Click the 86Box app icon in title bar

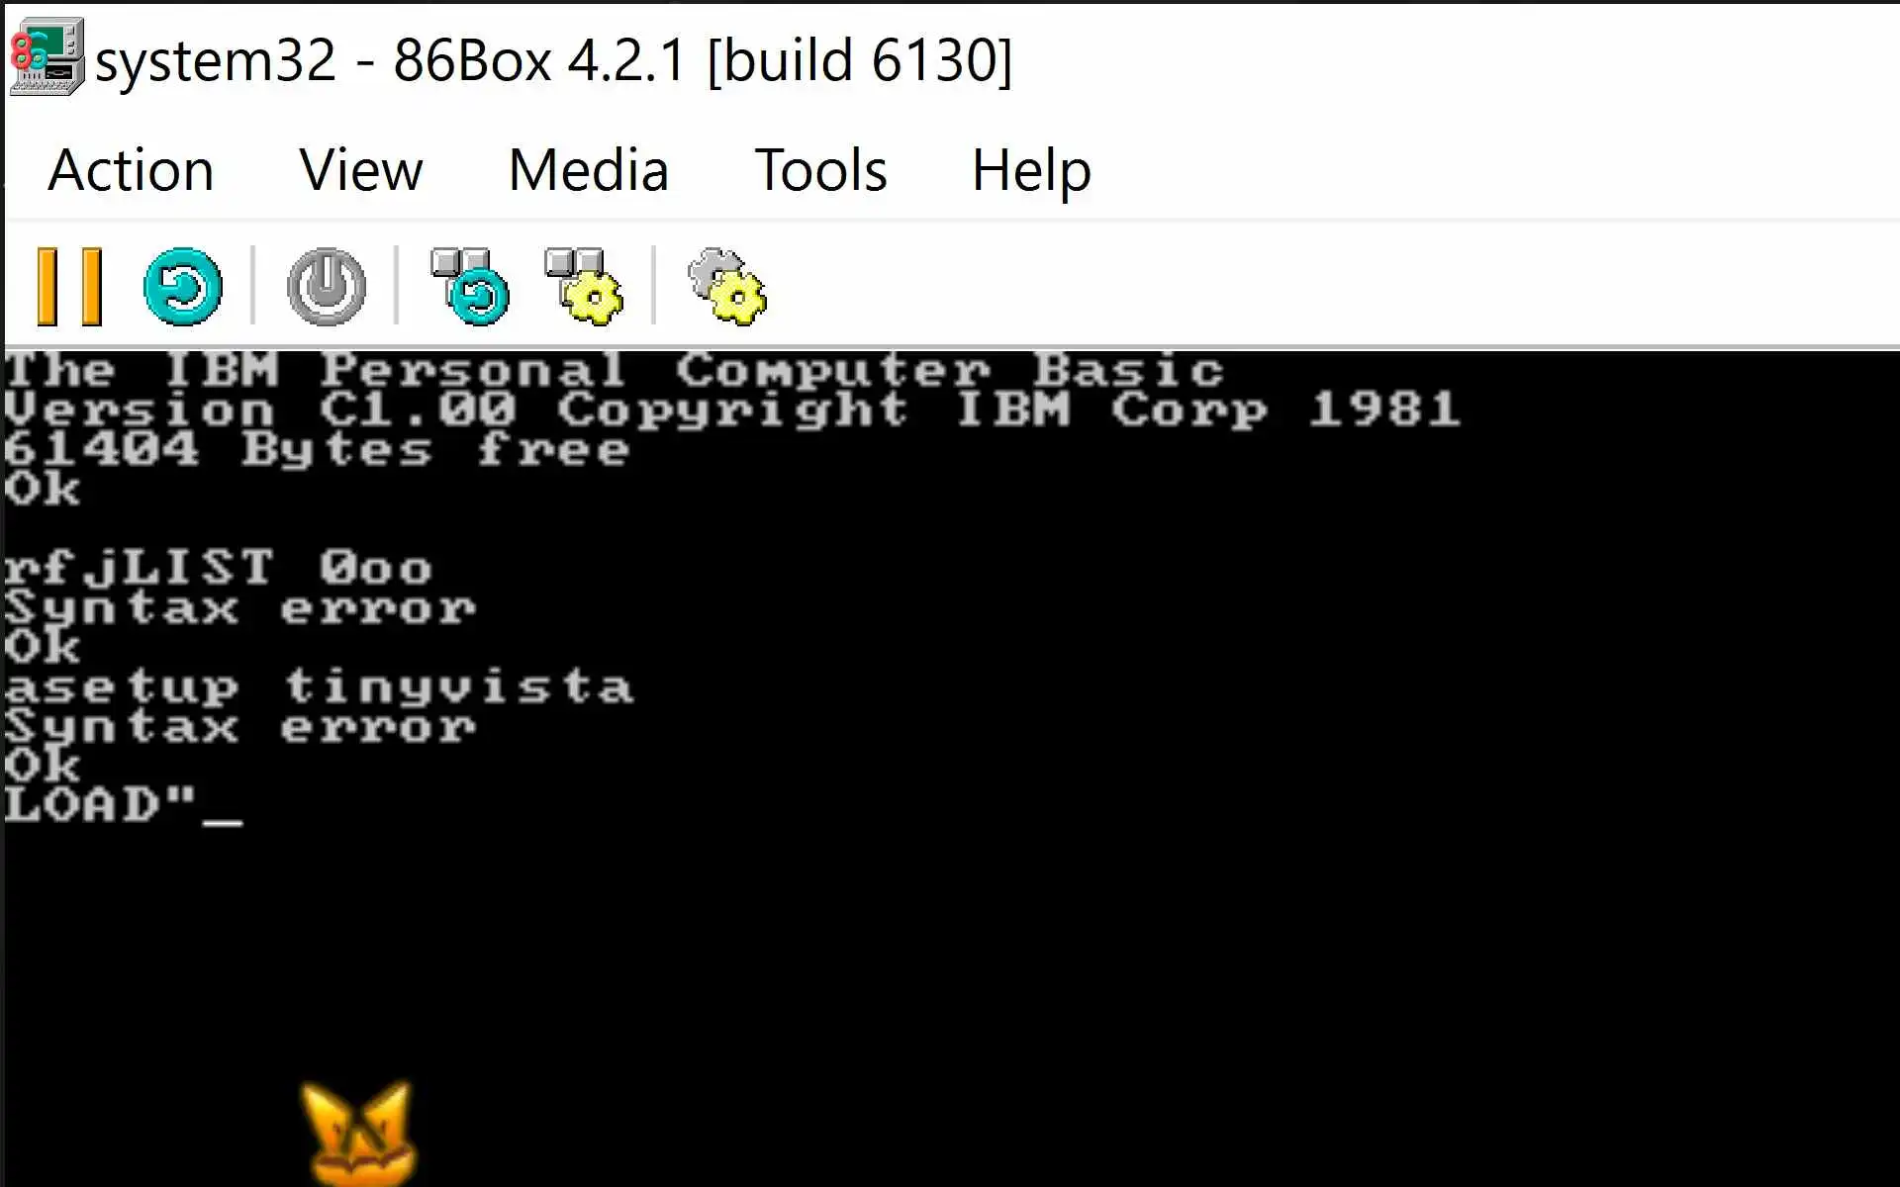pyautogui.click(x=47, y=57)
